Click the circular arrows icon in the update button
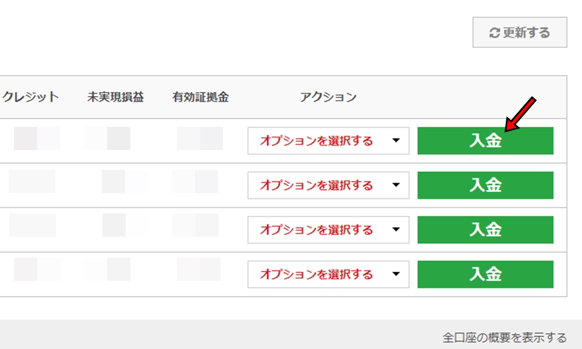 494,33
